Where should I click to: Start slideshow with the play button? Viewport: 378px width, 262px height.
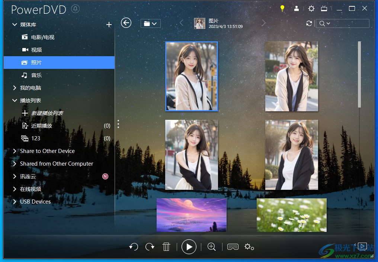189,247
